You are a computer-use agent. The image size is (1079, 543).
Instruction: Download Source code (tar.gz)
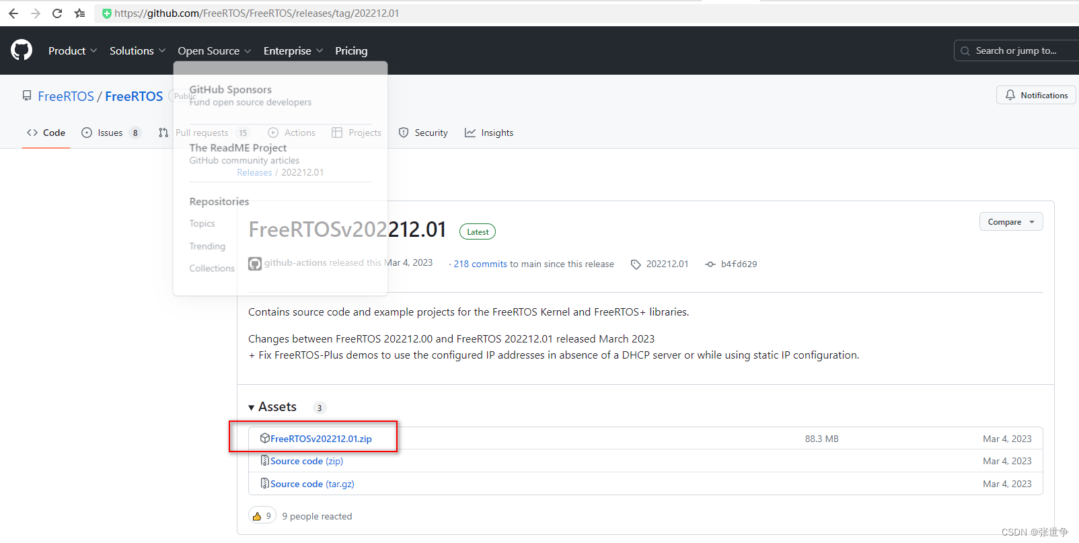coord(312,484)
